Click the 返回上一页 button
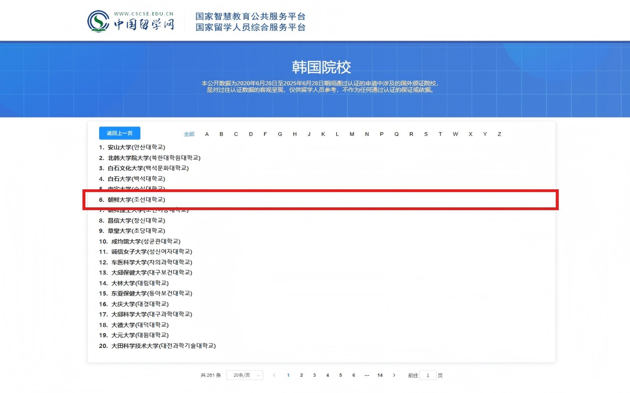The image size is (630, 393). 120,133
